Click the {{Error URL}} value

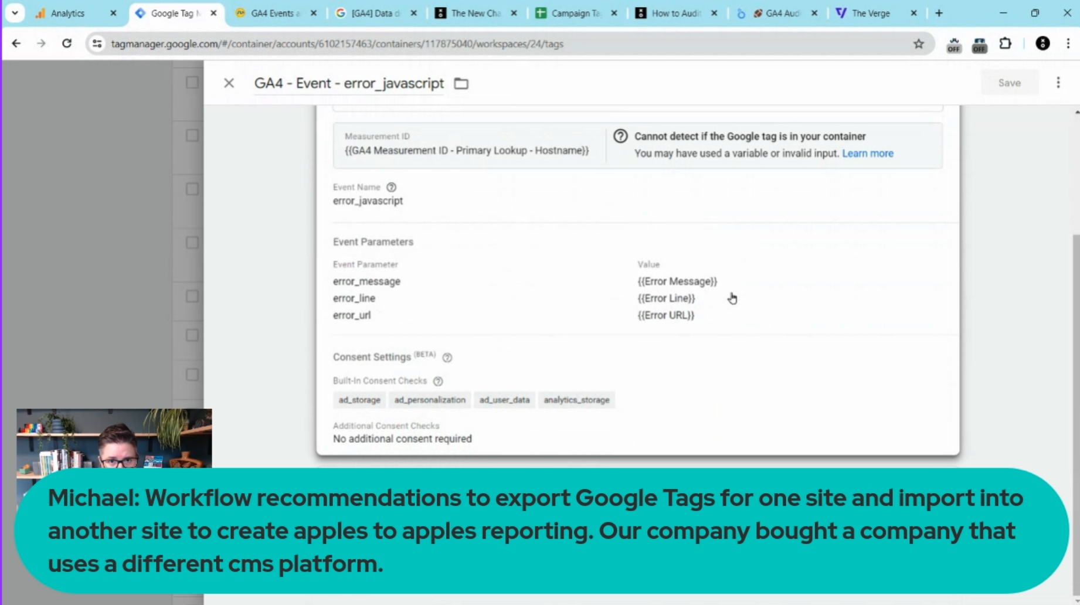[x=665, y=315]
